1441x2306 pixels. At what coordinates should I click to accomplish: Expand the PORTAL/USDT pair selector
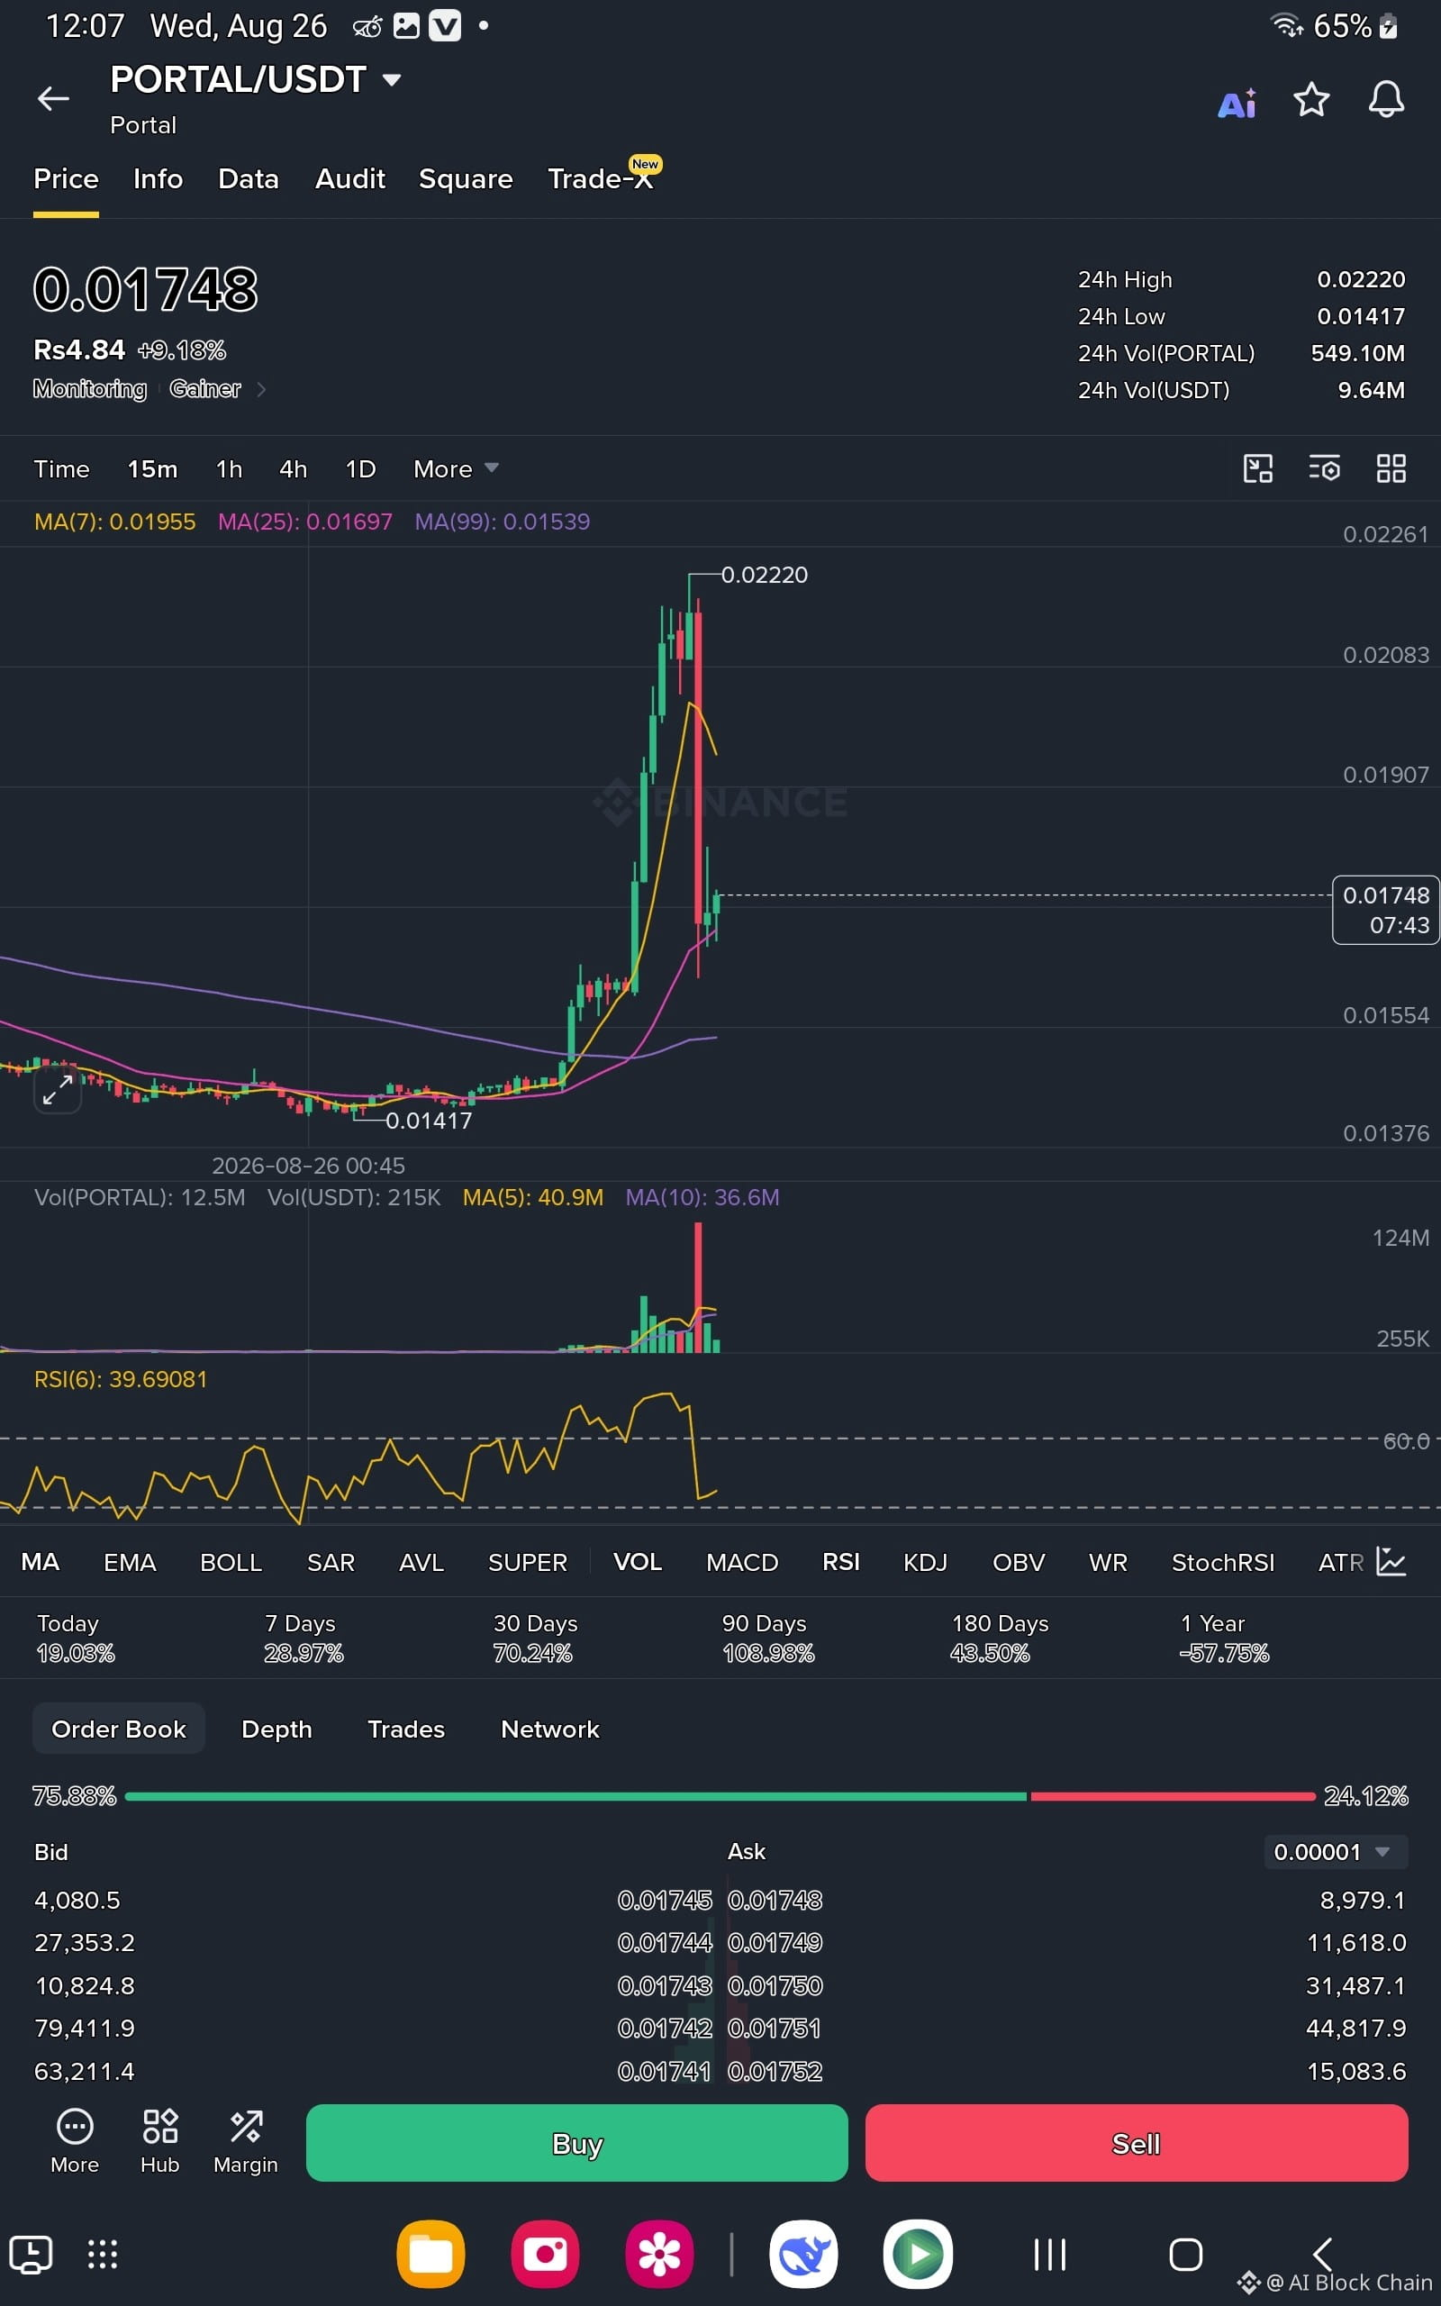(392, 80)
